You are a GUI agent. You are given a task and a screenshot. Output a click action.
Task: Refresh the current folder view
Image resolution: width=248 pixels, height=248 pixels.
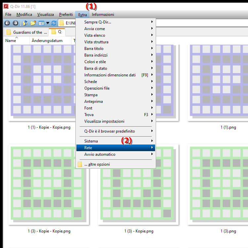[54, 23]
